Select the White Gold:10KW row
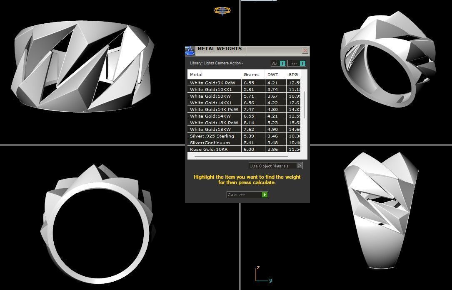This screenshot has height=290, width=452. click(244, 96)
